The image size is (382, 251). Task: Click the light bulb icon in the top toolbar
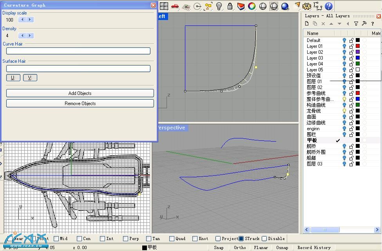coord(219,6)
